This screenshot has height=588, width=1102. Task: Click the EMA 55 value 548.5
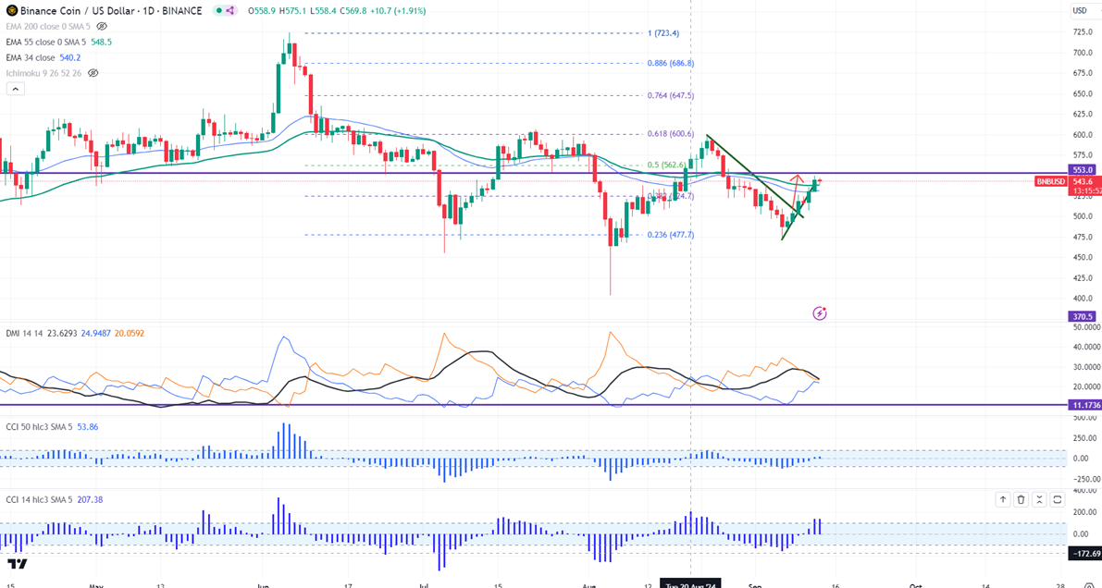coord(101,43)
